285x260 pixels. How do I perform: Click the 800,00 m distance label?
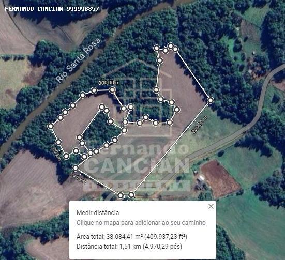click(x=109, y=83)
